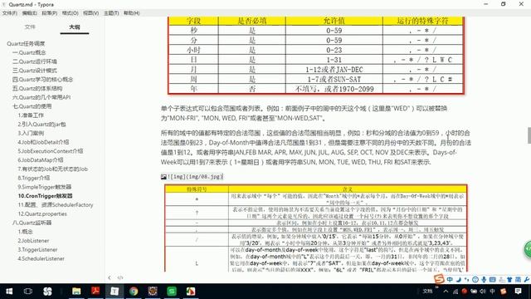
Task: Go to 六.Quartz的几个常用API outline entry
Action: [41, 97]
